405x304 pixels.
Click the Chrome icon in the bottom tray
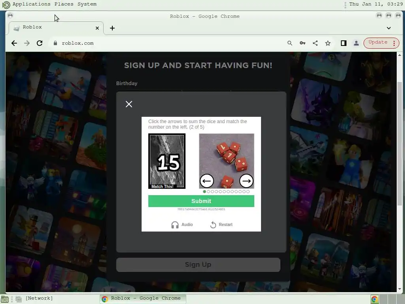[x=375, y=299]
